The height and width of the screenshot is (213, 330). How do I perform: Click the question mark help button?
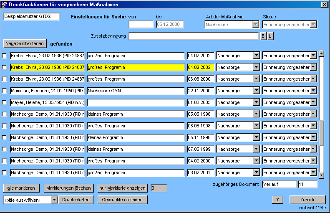(x=277, y=200)
